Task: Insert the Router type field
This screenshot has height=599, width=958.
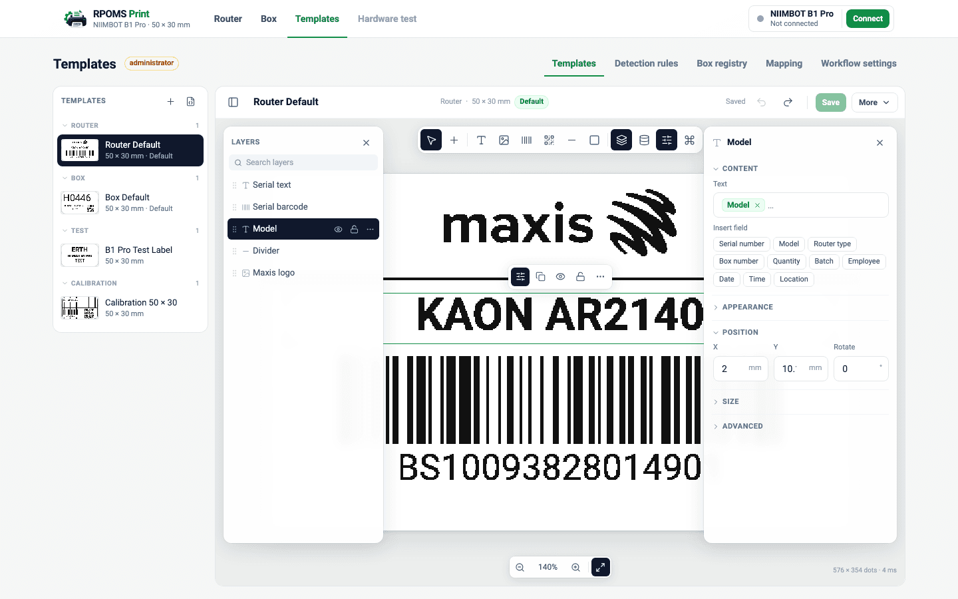Action: (x=832, y=244)
